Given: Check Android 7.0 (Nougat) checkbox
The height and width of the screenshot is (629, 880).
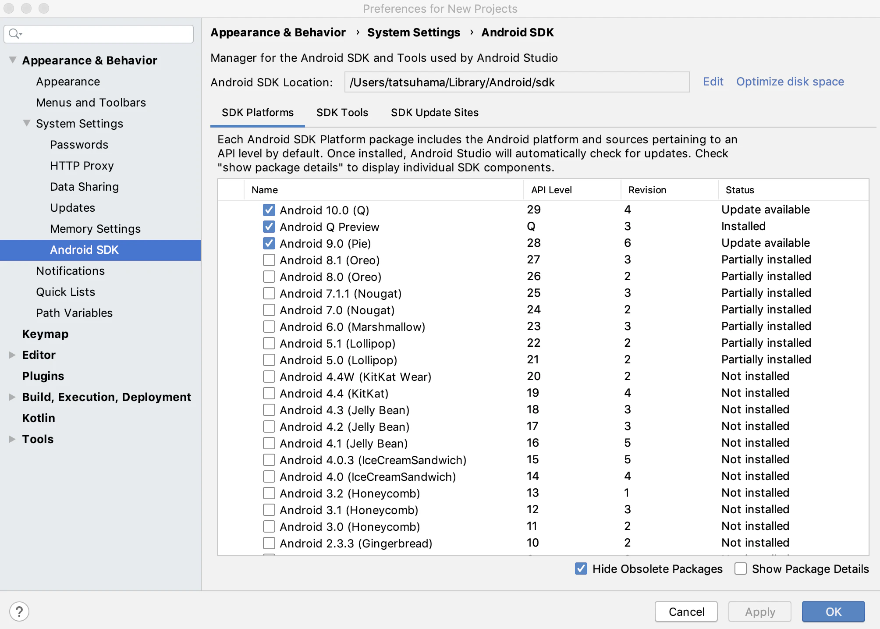Looking at the screenshot, I should tap(269, 310).
